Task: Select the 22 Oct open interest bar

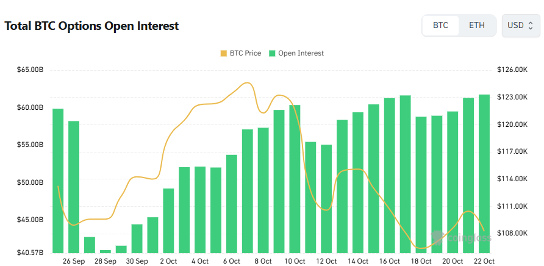Action: 484,174
